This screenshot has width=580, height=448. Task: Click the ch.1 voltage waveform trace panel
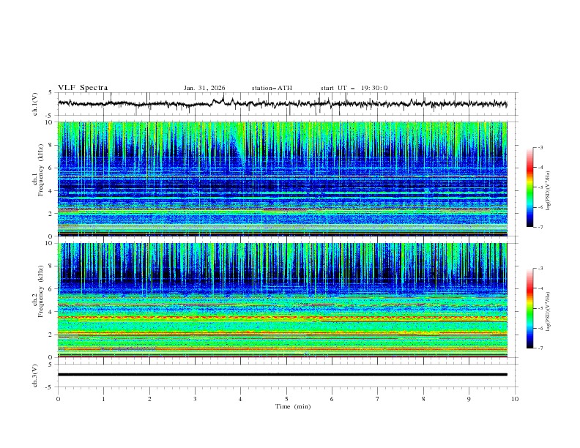click(288, 104)
